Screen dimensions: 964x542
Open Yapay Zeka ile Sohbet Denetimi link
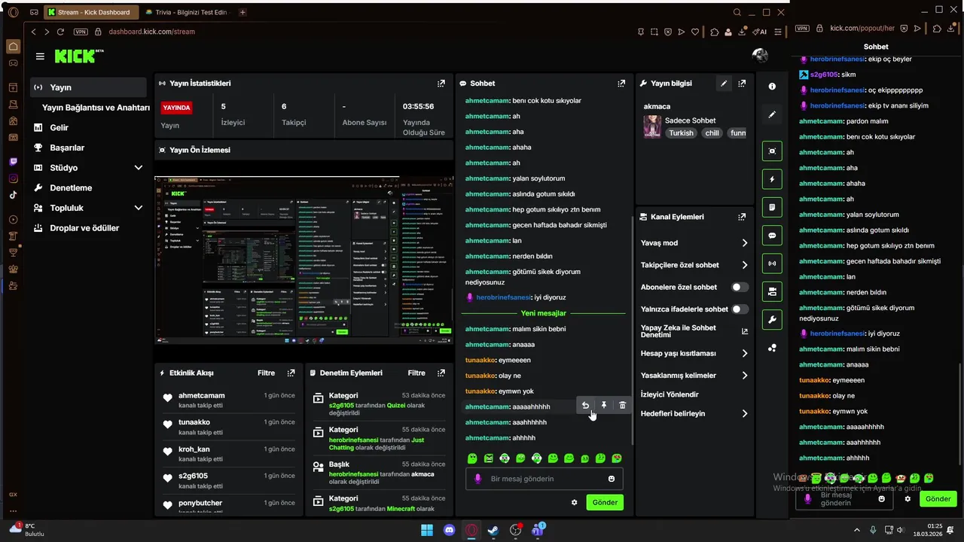[694, 331]
